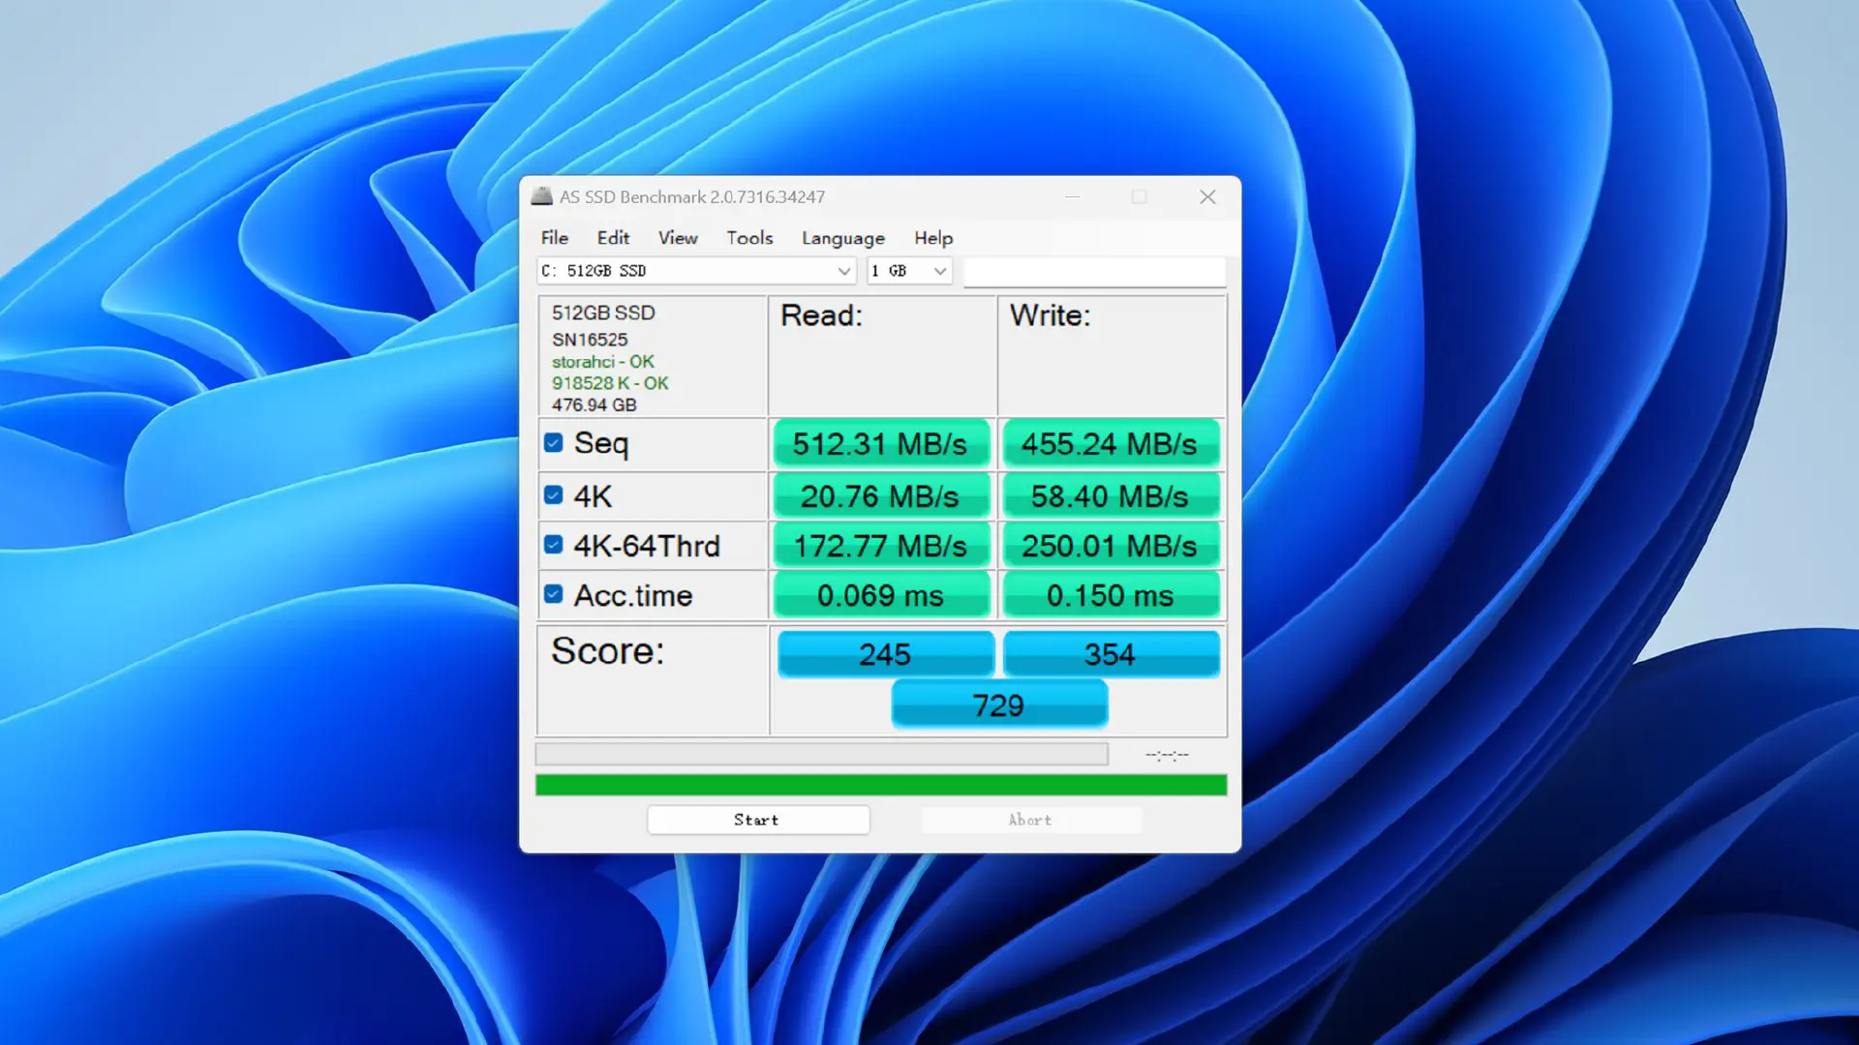Click the green overall progress bar
The height and width of the screenshot is (1045, 1859).
pyautogui.click(x=881, y=785)
